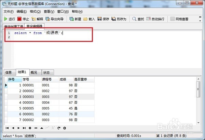Jump to last record button
Image resolution: width=205 pixels, height=140 pixels.
pos(24,128)
